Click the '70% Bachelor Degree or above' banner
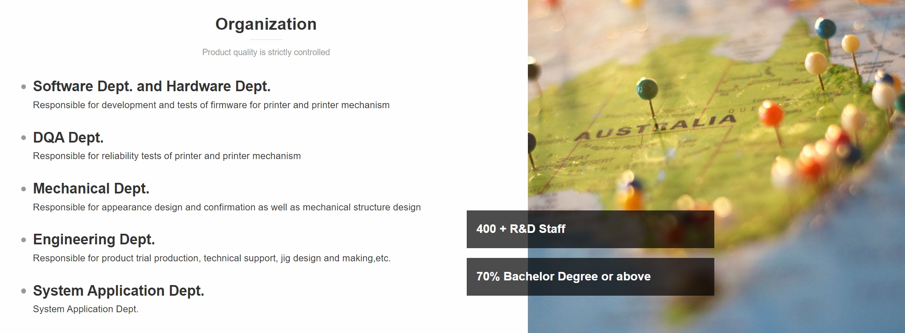The image size is (905, 333). (x=590, y=277)
